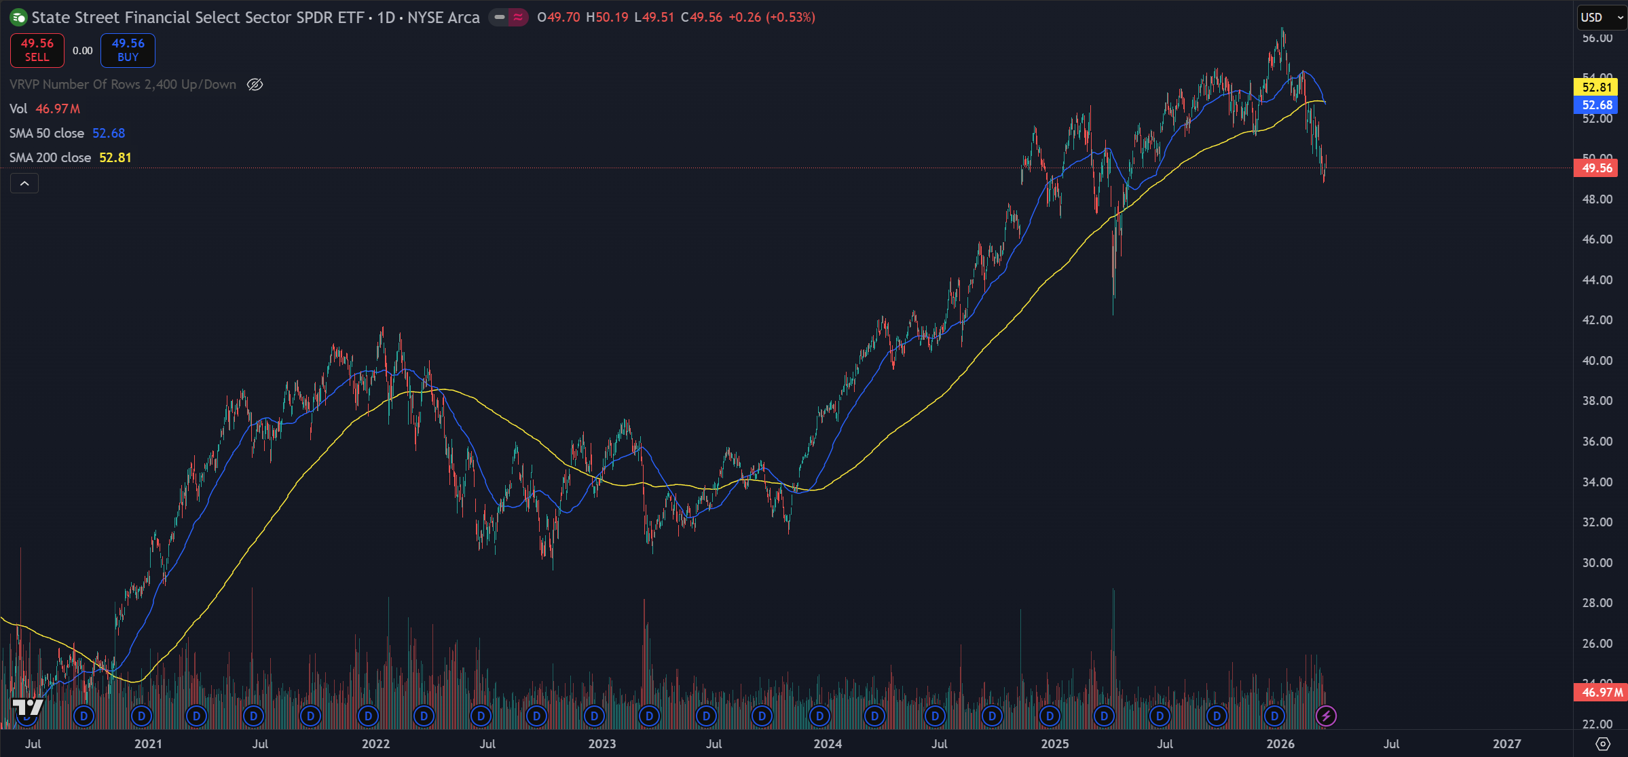Click the green XLF symbol logo icon

pos(18,18)
